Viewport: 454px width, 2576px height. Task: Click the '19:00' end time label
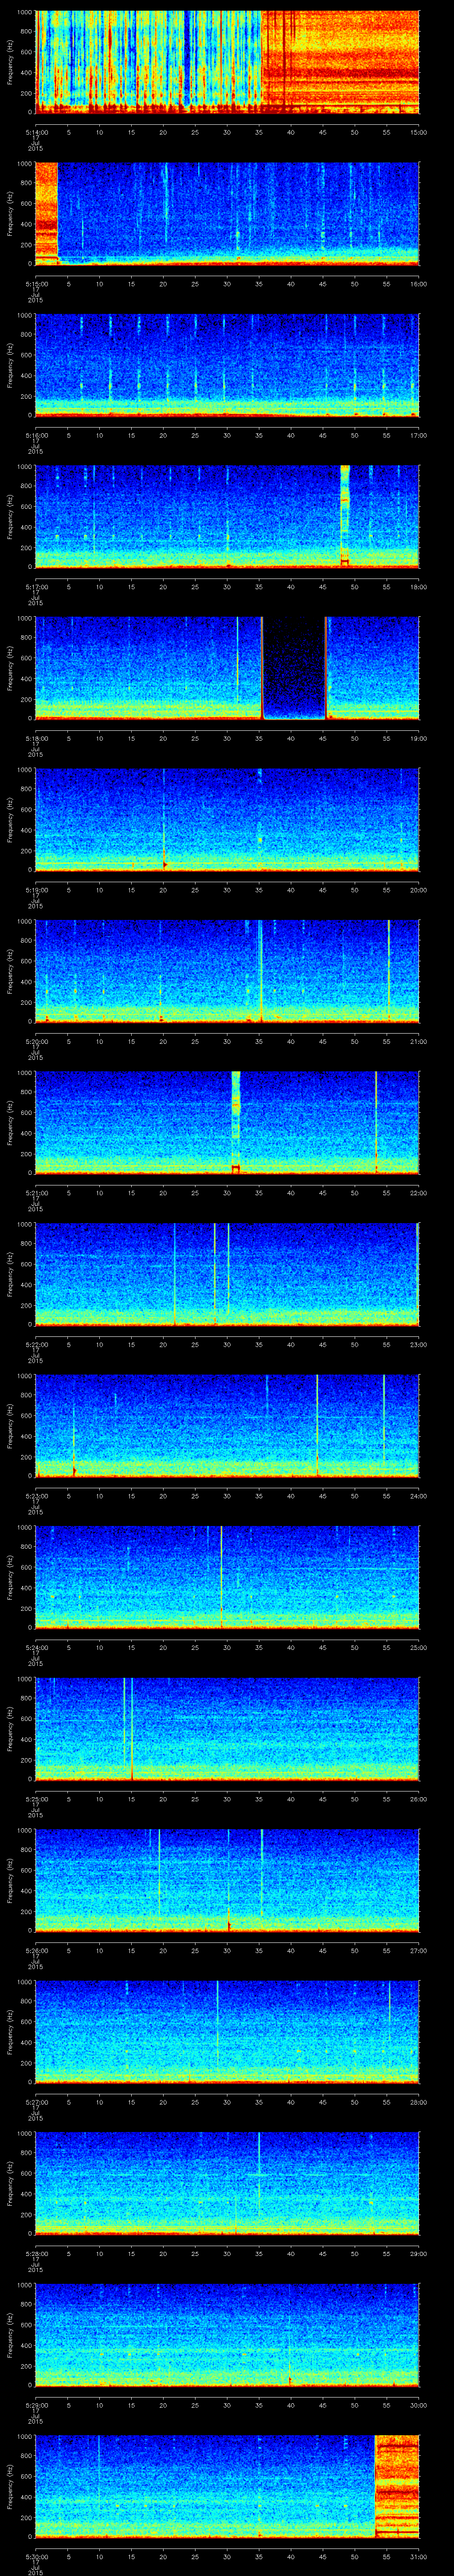pyautogui.click(x=419, y=737)
